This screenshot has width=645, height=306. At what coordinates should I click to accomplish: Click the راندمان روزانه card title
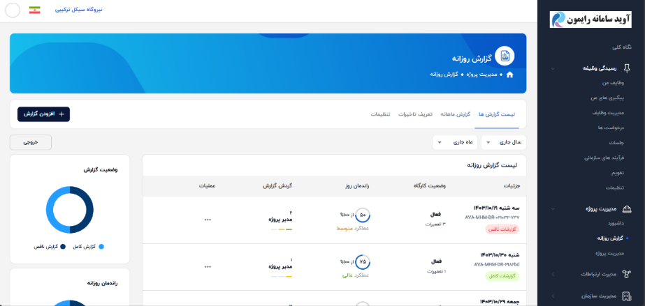pos(103,283)
